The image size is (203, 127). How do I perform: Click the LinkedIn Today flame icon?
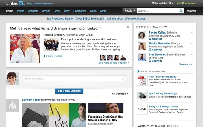click(x=13, y=105)
